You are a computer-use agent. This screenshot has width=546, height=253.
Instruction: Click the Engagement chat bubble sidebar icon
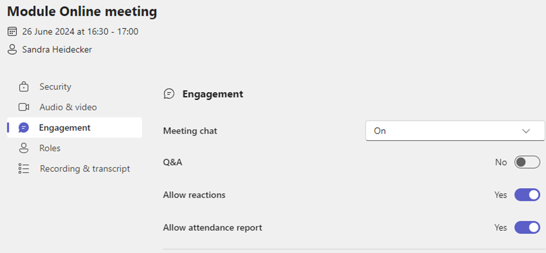click(24, 128)
